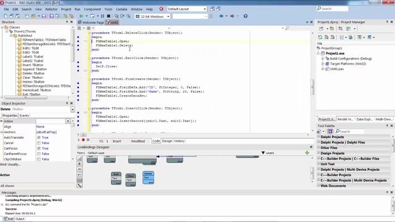Viewport: 395px width, 222px height.
Task: Open the Component menu
Action: pos(92,9)
